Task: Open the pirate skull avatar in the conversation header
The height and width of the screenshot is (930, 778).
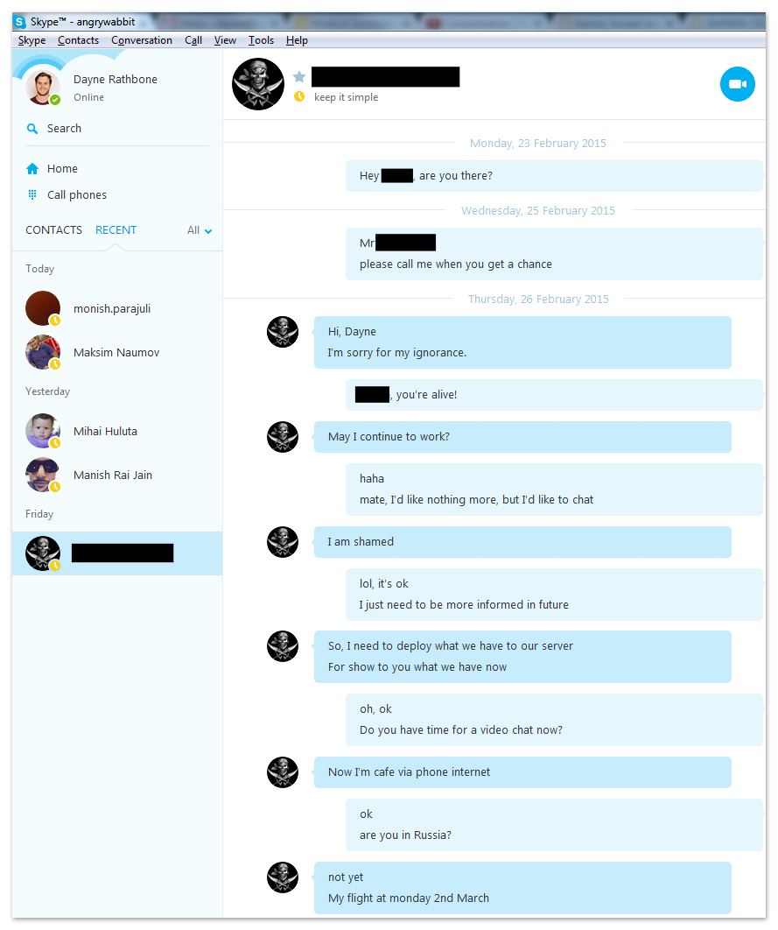Action: coord(258,84)
